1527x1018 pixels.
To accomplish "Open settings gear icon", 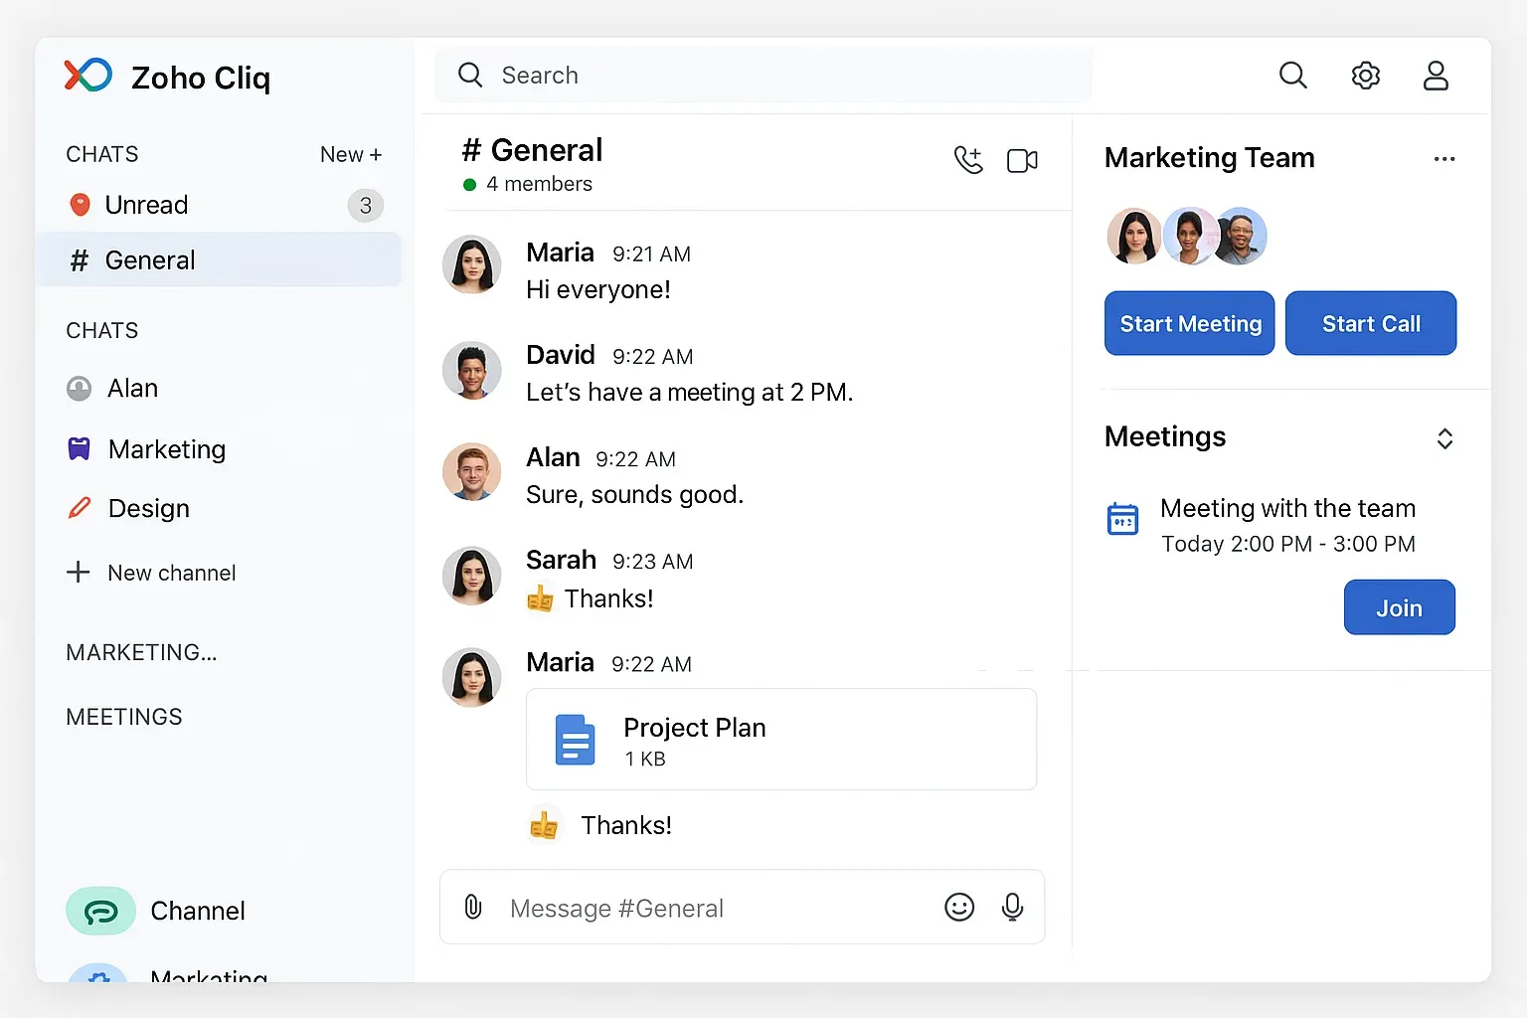I will 1366,76.
